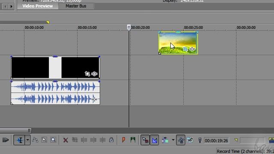Switch to the Video Preview tab
Screen dimensions: 274x154
[x=38, y=6]
